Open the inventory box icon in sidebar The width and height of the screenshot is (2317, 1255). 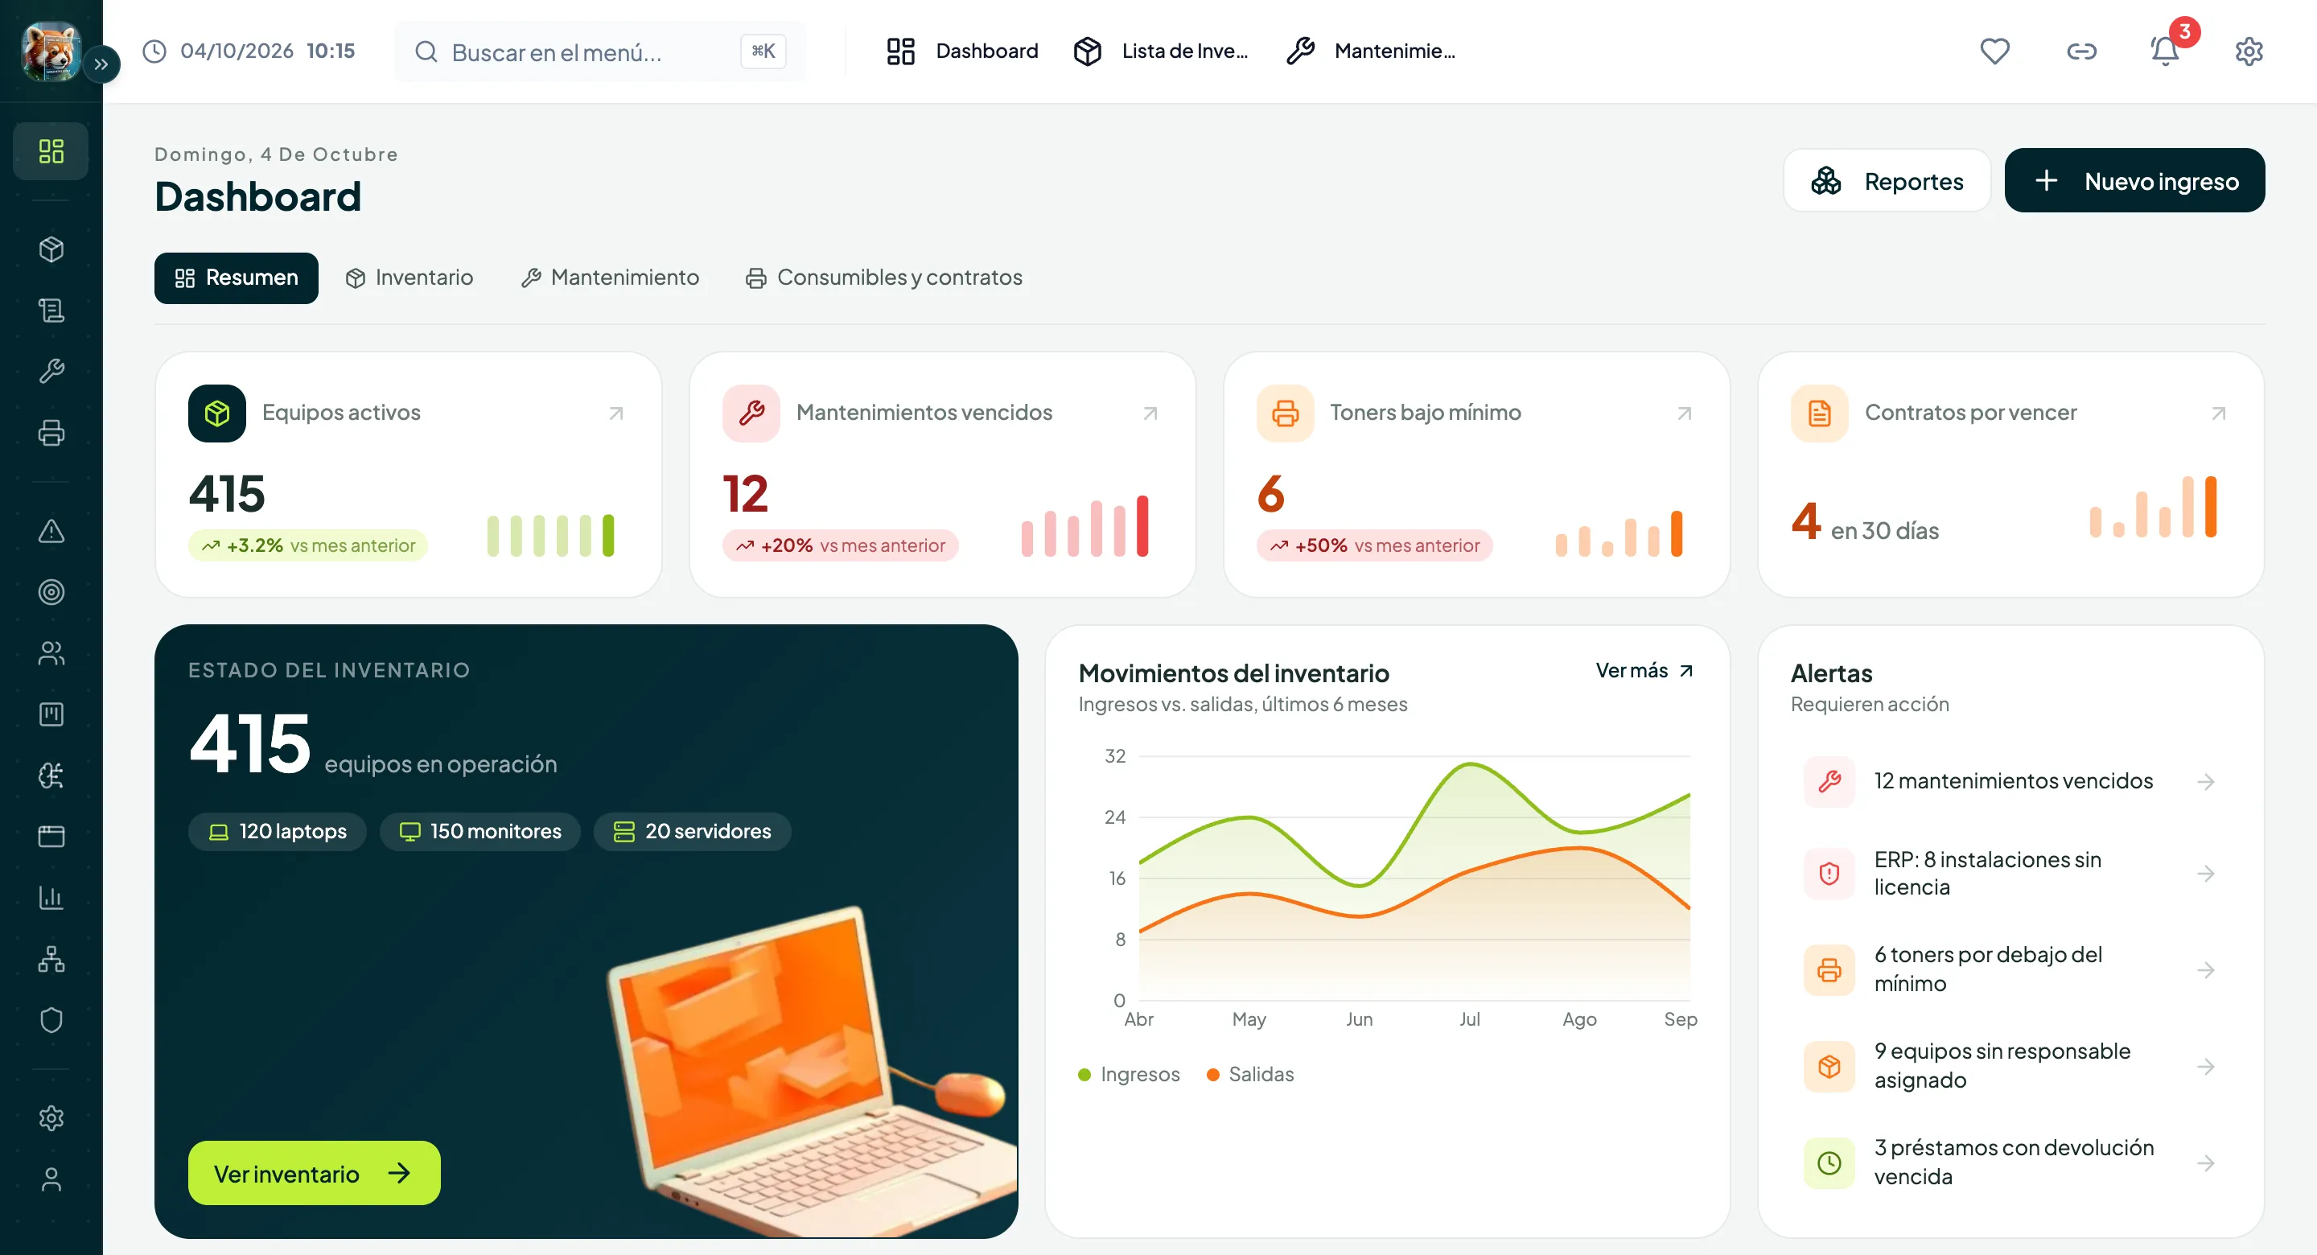pos(51,249)
